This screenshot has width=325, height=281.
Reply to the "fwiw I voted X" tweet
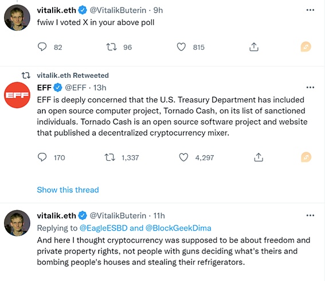coord(42,47)
